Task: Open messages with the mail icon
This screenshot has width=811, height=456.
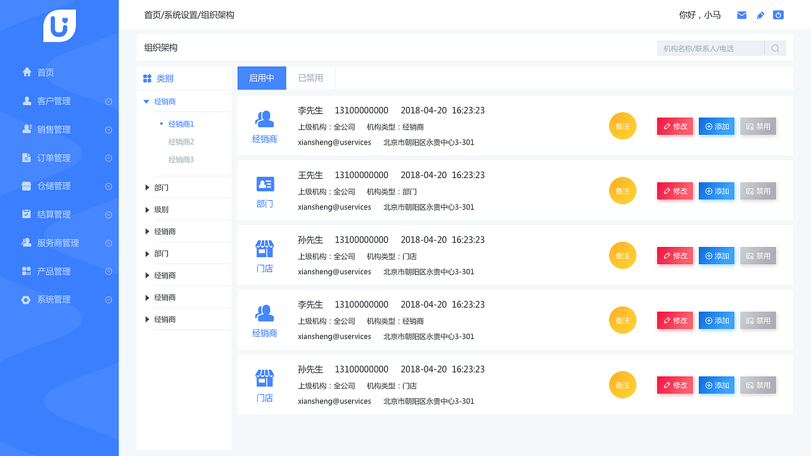Action: coord(742,15)
